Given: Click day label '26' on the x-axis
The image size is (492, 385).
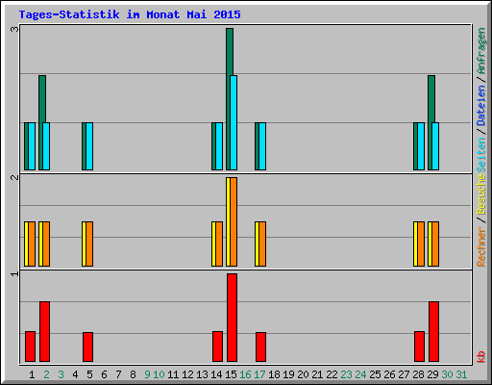Looking at the screenshot, I should (389, 374).
